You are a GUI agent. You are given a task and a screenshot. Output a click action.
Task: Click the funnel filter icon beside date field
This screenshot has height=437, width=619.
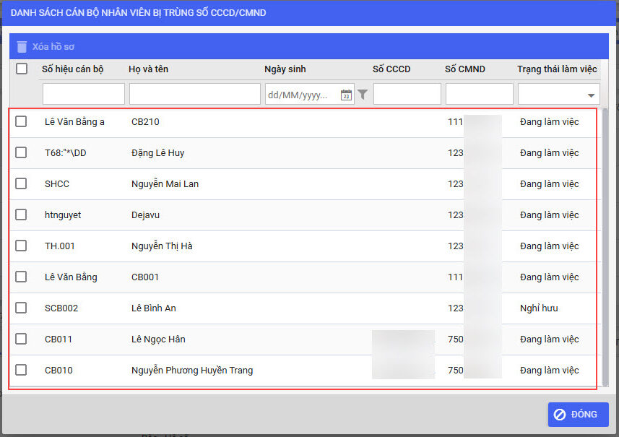click(363, 95)
